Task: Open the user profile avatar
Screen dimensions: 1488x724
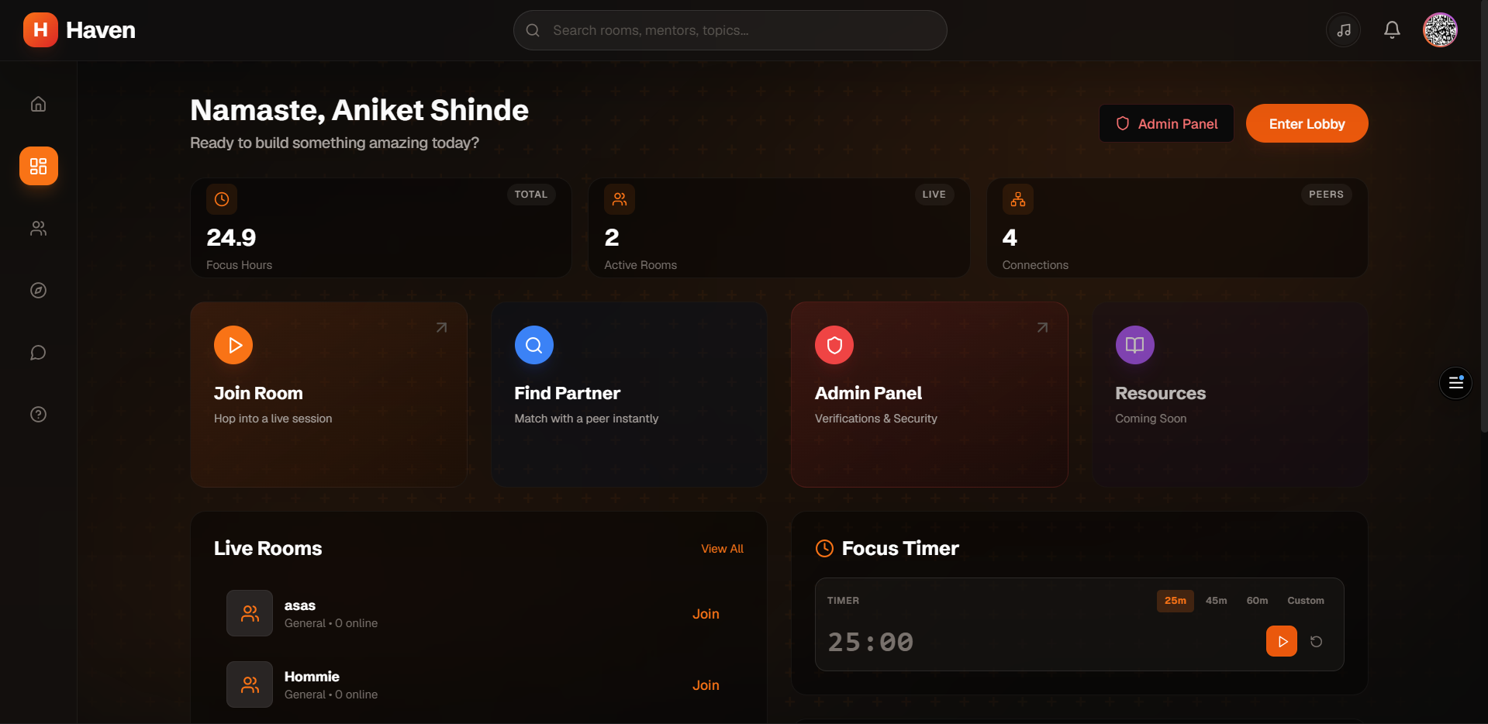Action: 1440,30
